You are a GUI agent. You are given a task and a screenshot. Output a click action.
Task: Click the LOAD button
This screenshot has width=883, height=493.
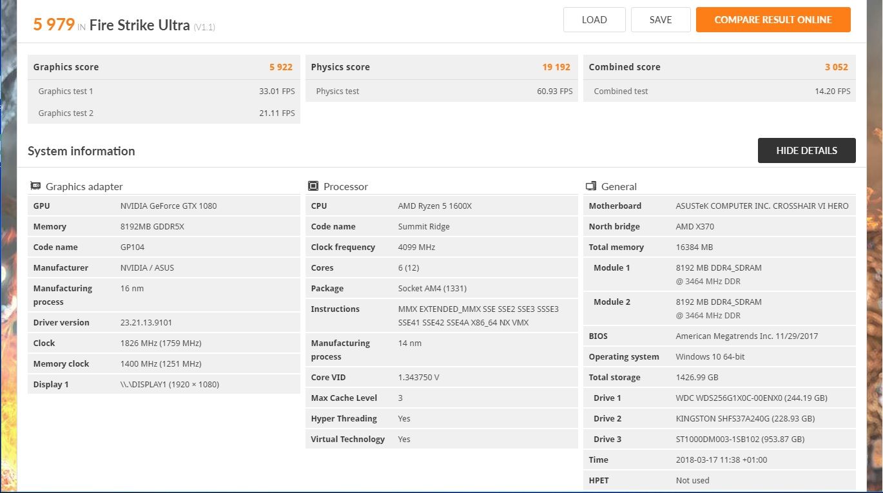click(x=594, y=20)
